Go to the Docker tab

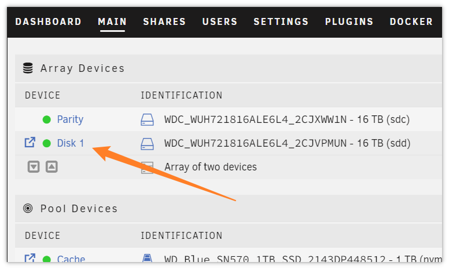[x=411, y=21]
